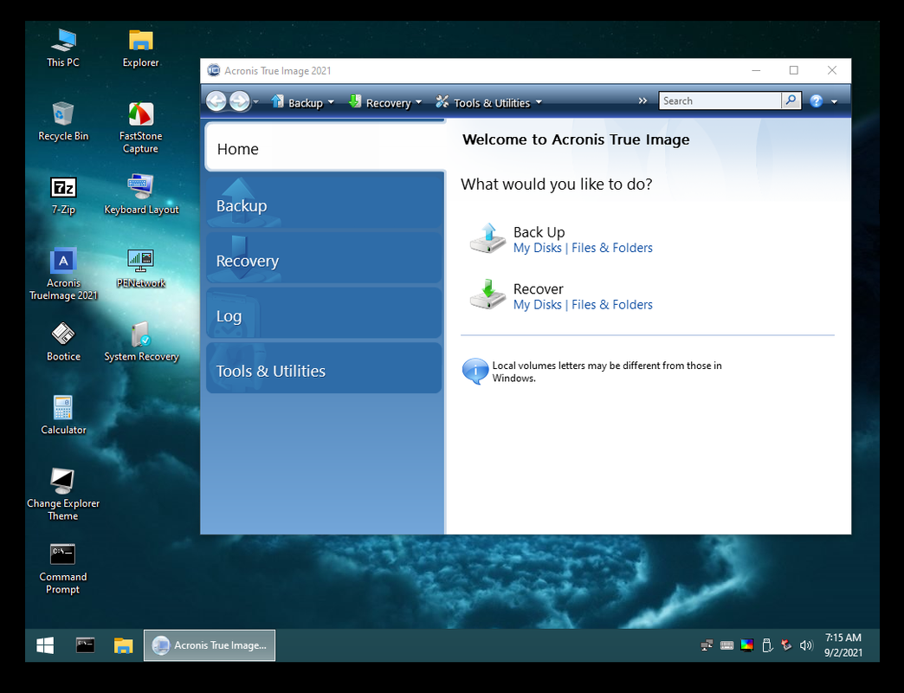Viewport: 904px width, 693px height.
Task: Click Files & Folders link under Recover
Action: pos(612,304)
